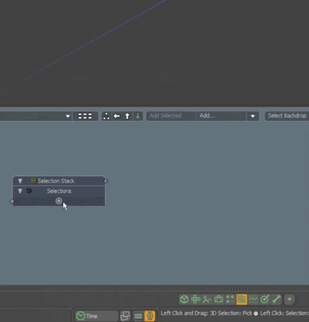This screenshot has width=309, height=322.
Task: Click the Add... button
Action: [221, 116]
